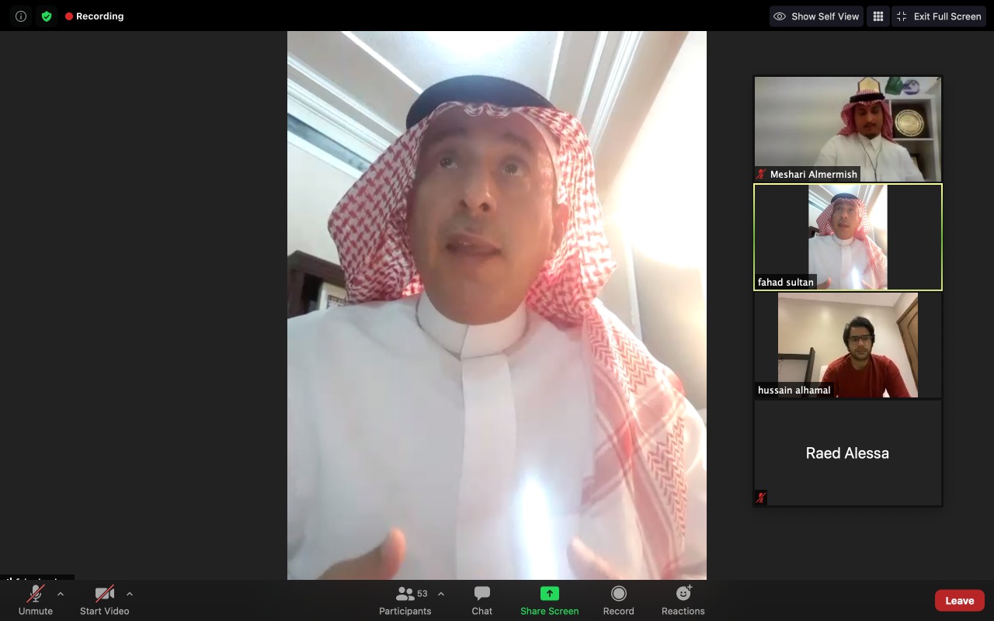Image resolution: width=994 pixels, height=621 pixels.
Task: Select fahad sultan highlighted video thumbnail
Action: (x=847, y=237)
